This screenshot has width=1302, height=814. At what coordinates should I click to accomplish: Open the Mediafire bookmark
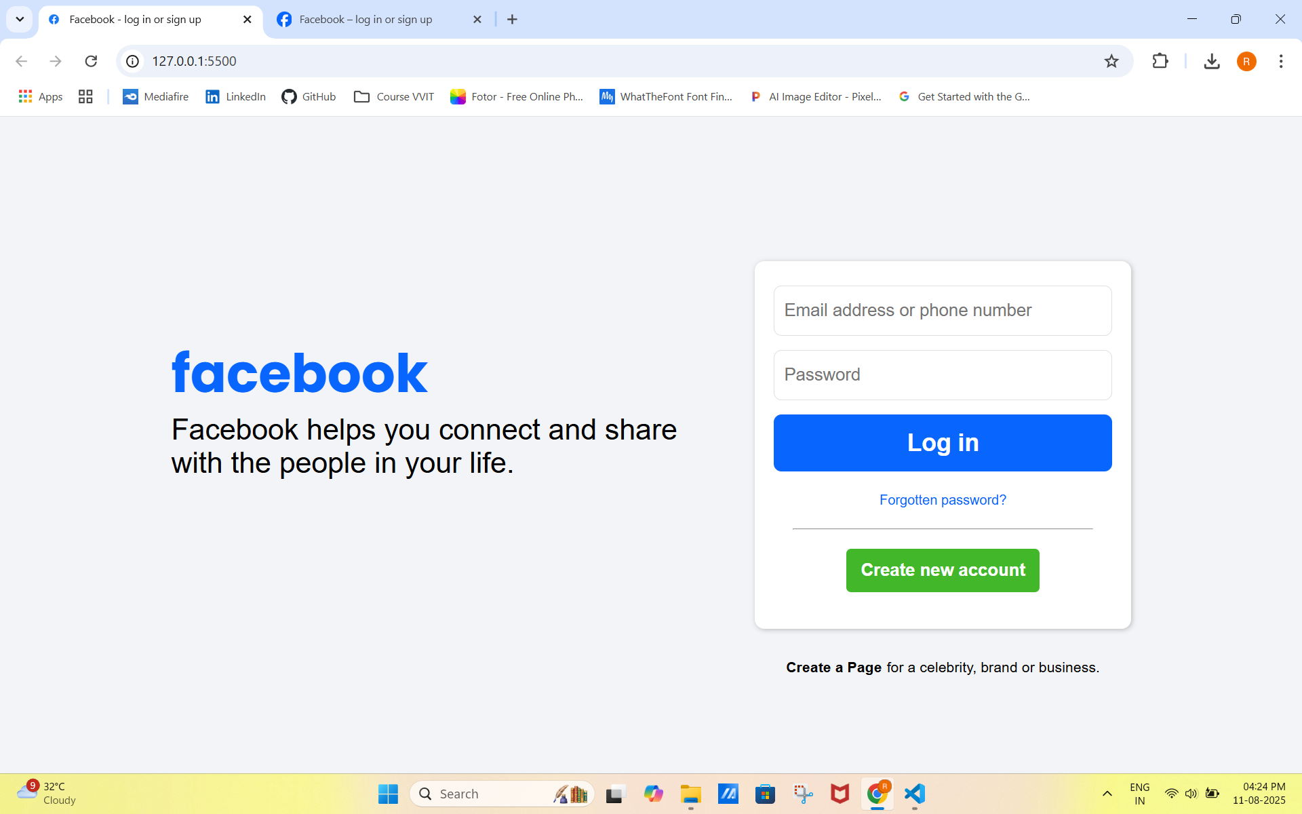click(x=155, y=96)
